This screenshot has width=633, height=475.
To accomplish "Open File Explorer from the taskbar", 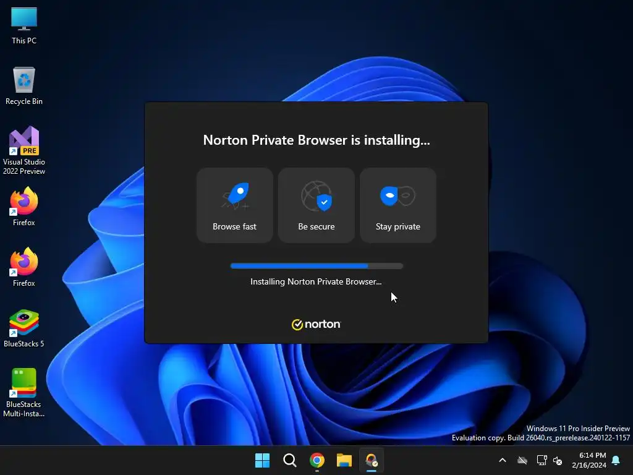I will point(344,460).
